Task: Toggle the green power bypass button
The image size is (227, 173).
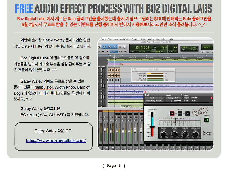Action: 207,120
